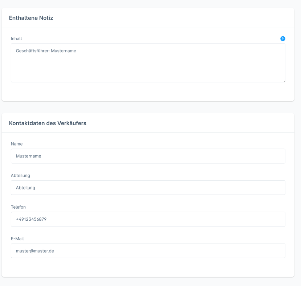Image resolution: width=301 pixels, height=286 pixels.
Task: Click the "Abteilung" label above its field
Action: click(x=20, y=175)
